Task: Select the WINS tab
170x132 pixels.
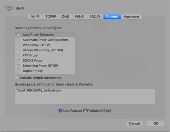Action: click(x=79, y=16)
